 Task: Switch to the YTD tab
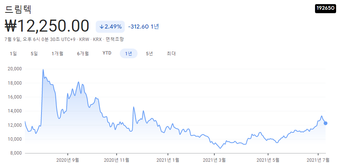107,53
